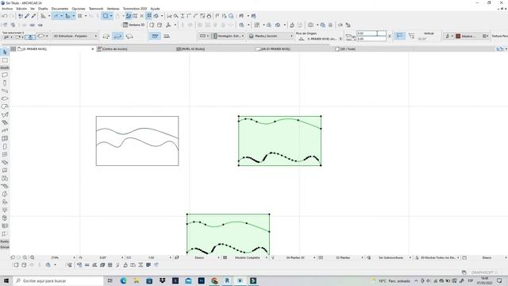
Task: Select the Arrow tool in toolbox
Action: pyautogui.click(x=5, y=52)
